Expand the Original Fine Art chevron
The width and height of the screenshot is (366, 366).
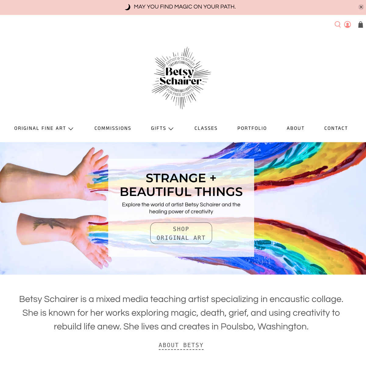coord(71,129)
